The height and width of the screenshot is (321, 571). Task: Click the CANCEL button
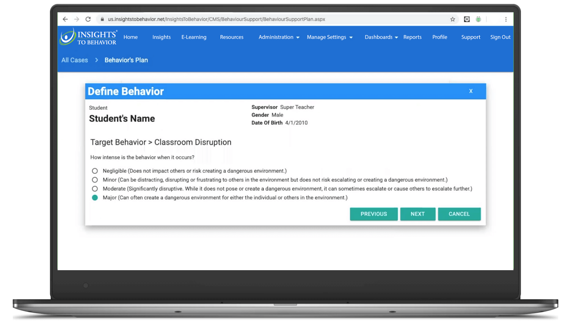click(x=459, y=214)
